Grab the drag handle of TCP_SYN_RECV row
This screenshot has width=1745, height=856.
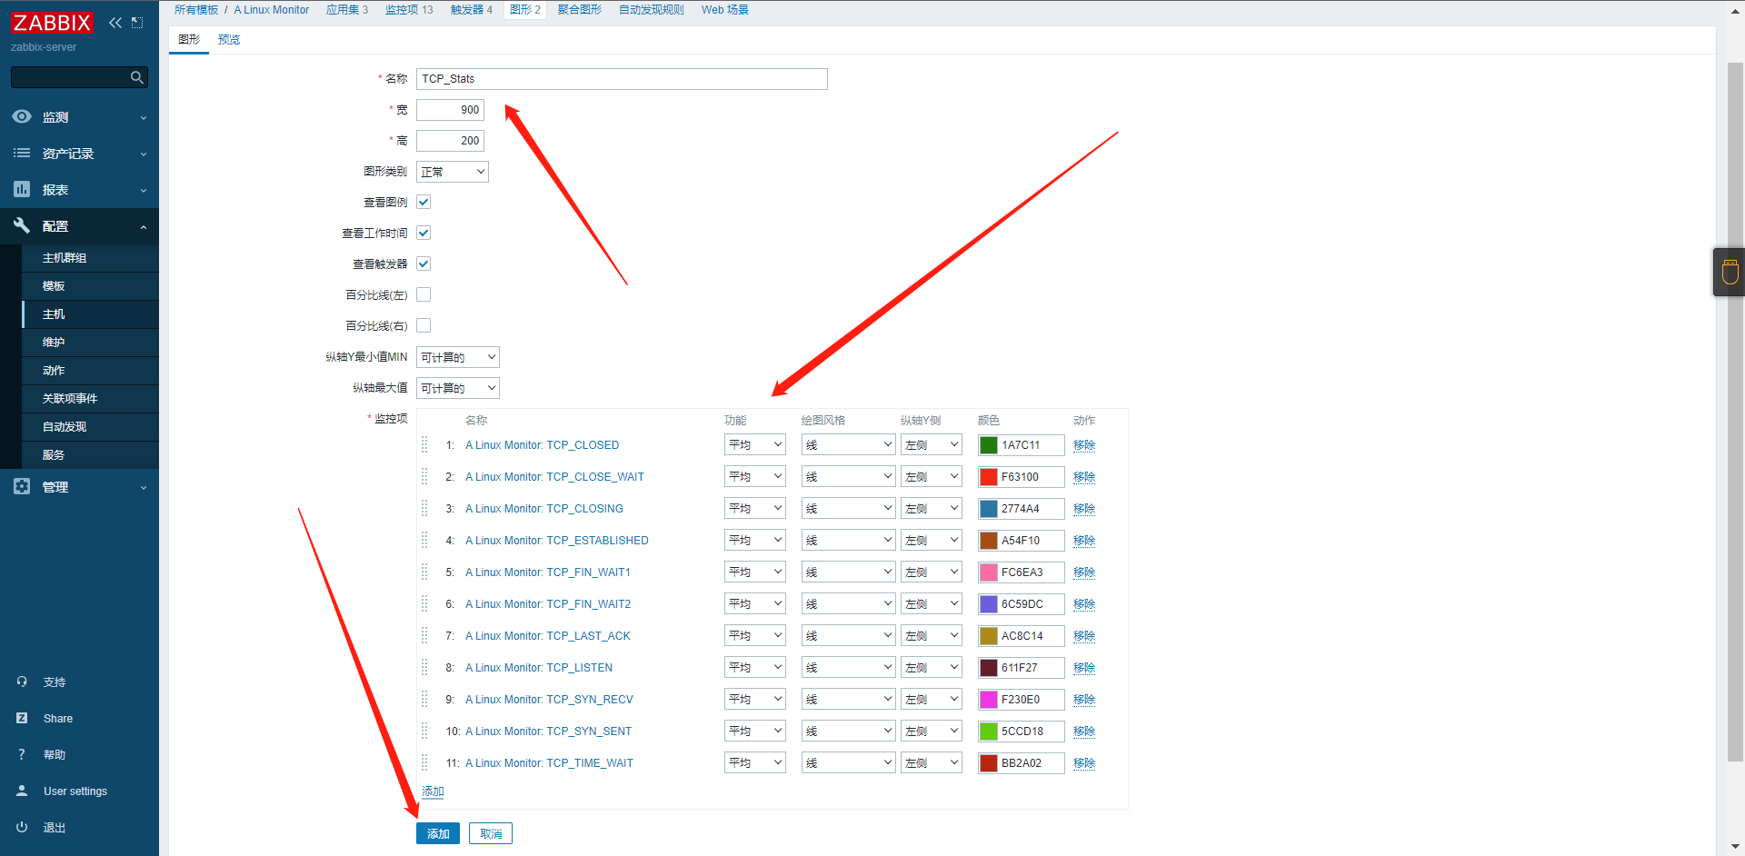424,699
